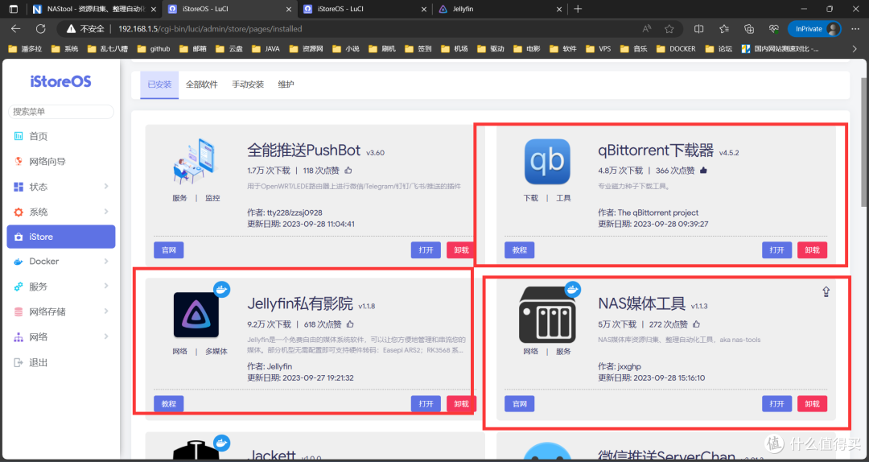The height and width of the screenshot is (462, 869).
Task: Click the read aloud icon in address bar
Action: pyautogui.click(x=647, y=29)
